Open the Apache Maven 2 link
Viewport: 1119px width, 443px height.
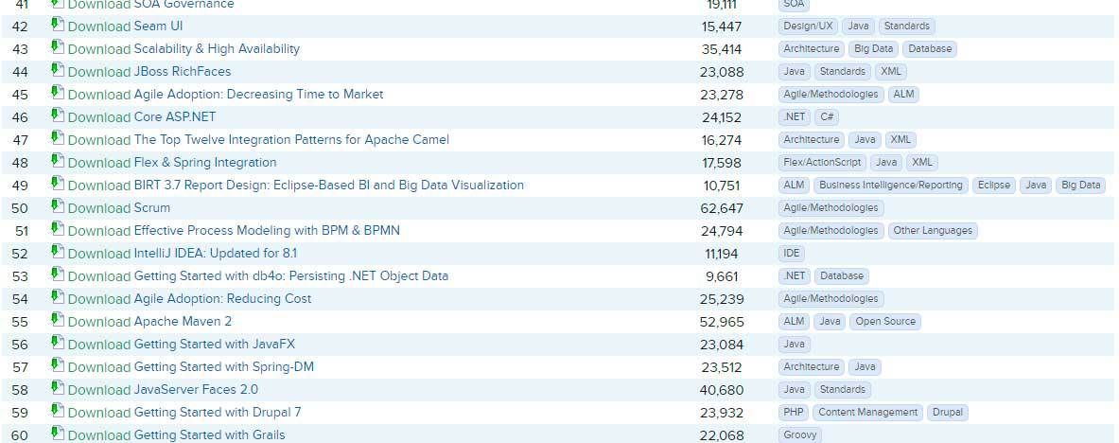(x=183, y=322)
